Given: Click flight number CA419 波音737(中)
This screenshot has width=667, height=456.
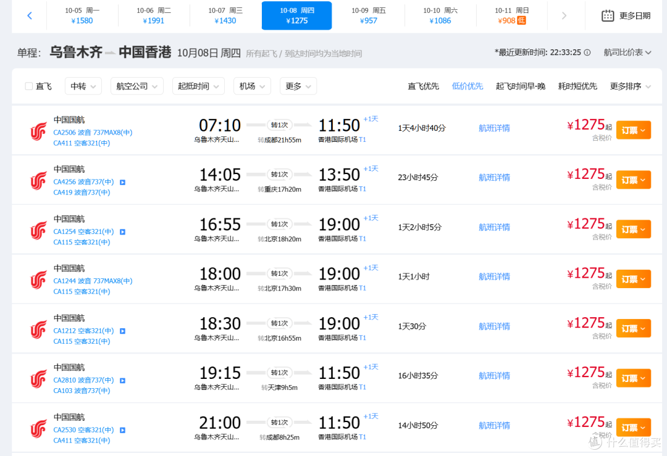Looking at the screenshot, I should 82,193.
